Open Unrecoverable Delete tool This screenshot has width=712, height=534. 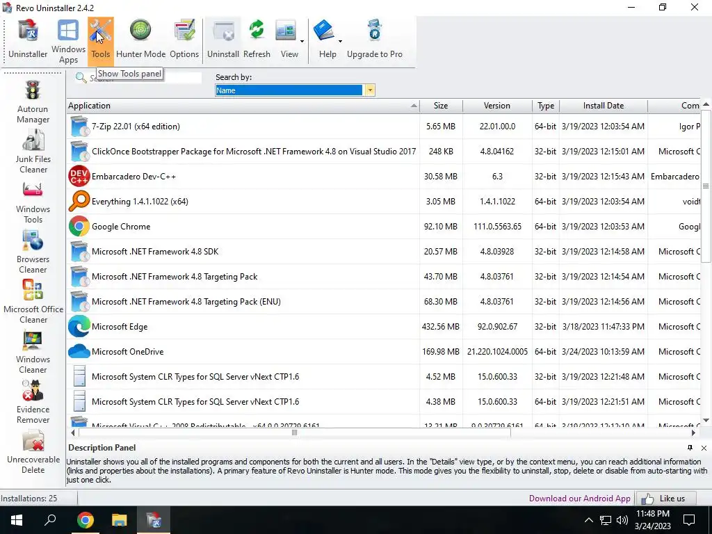click(x=33, y=452)
